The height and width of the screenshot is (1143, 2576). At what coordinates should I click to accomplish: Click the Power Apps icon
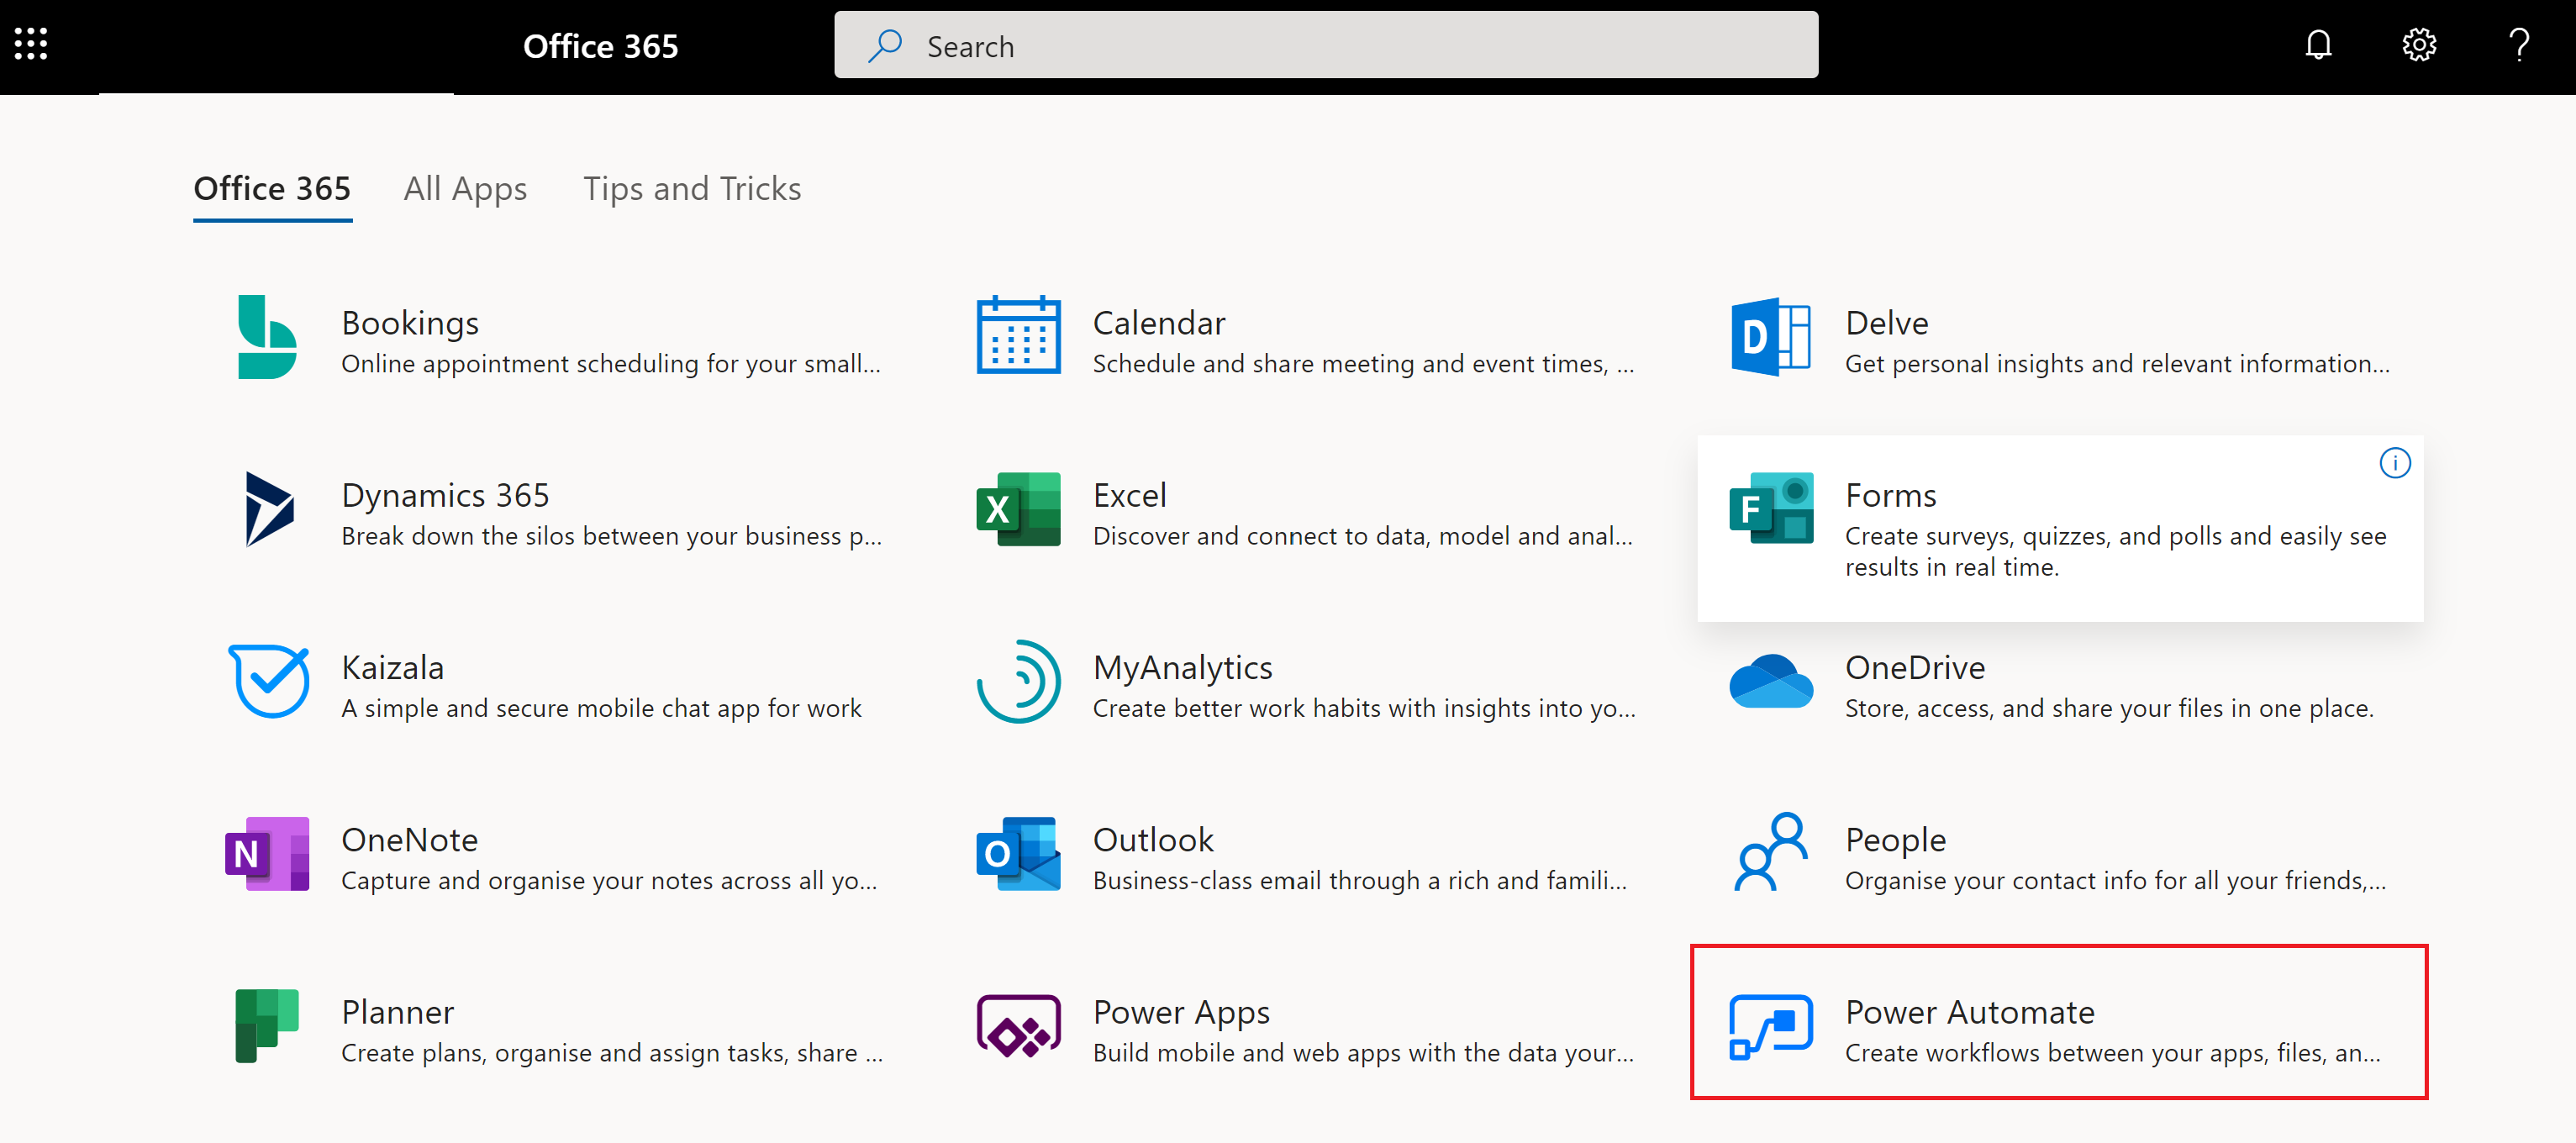tap(1018, 1026)
